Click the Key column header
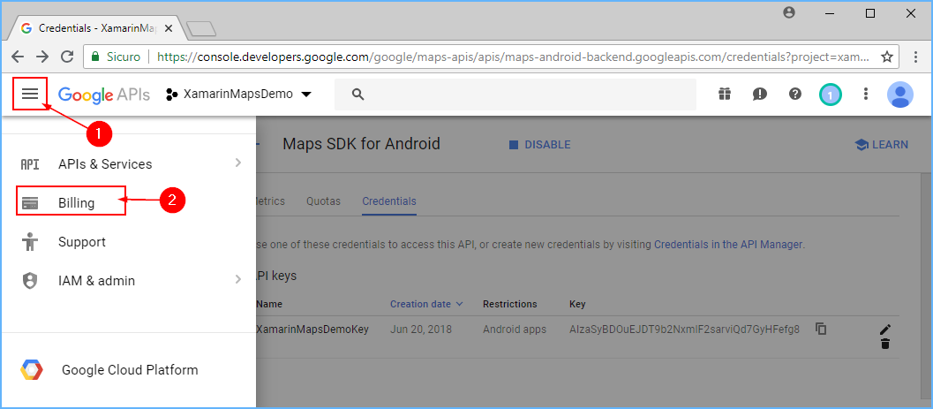This screenshot has width=933, height=409. (x=577, y=304)
